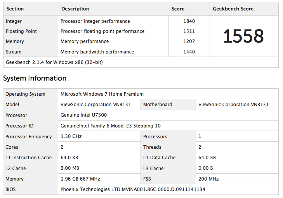Image resolution: width=283 pixels, height=198 pixels.
Task: Select the FSB 200 MHz value
Action: tap(208, 179)
